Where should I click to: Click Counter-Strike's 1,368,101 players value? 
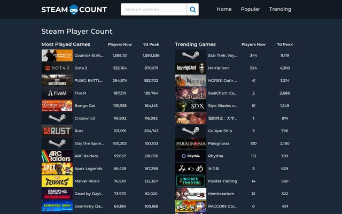pos(120,56)
